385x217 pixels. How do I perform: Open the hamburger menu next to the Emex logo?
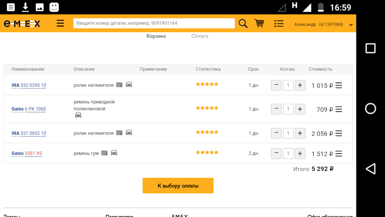pyautogui.click(x=60, y=23)
